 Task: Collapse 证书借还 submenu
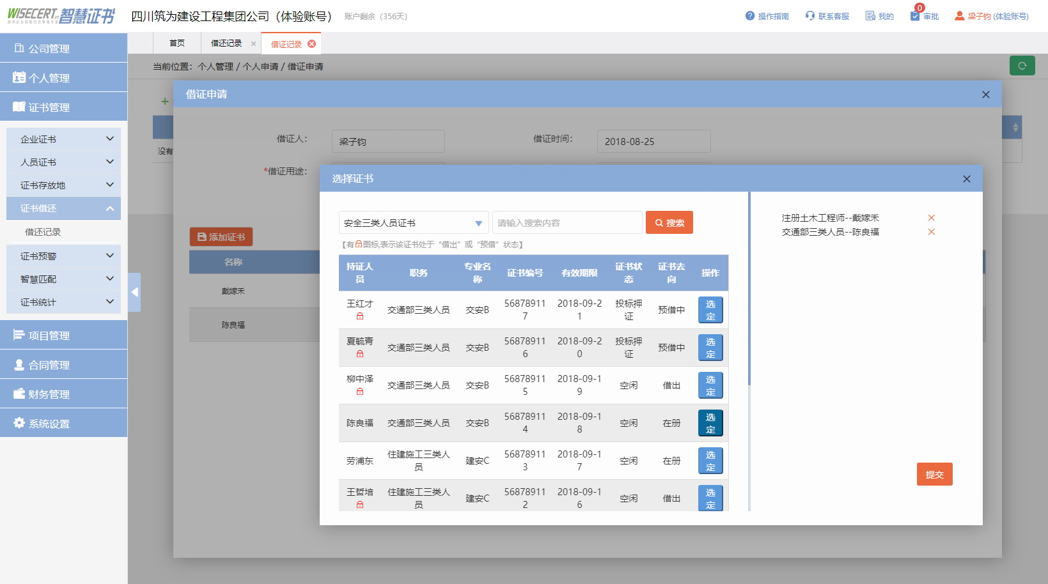tap(63, 208)
